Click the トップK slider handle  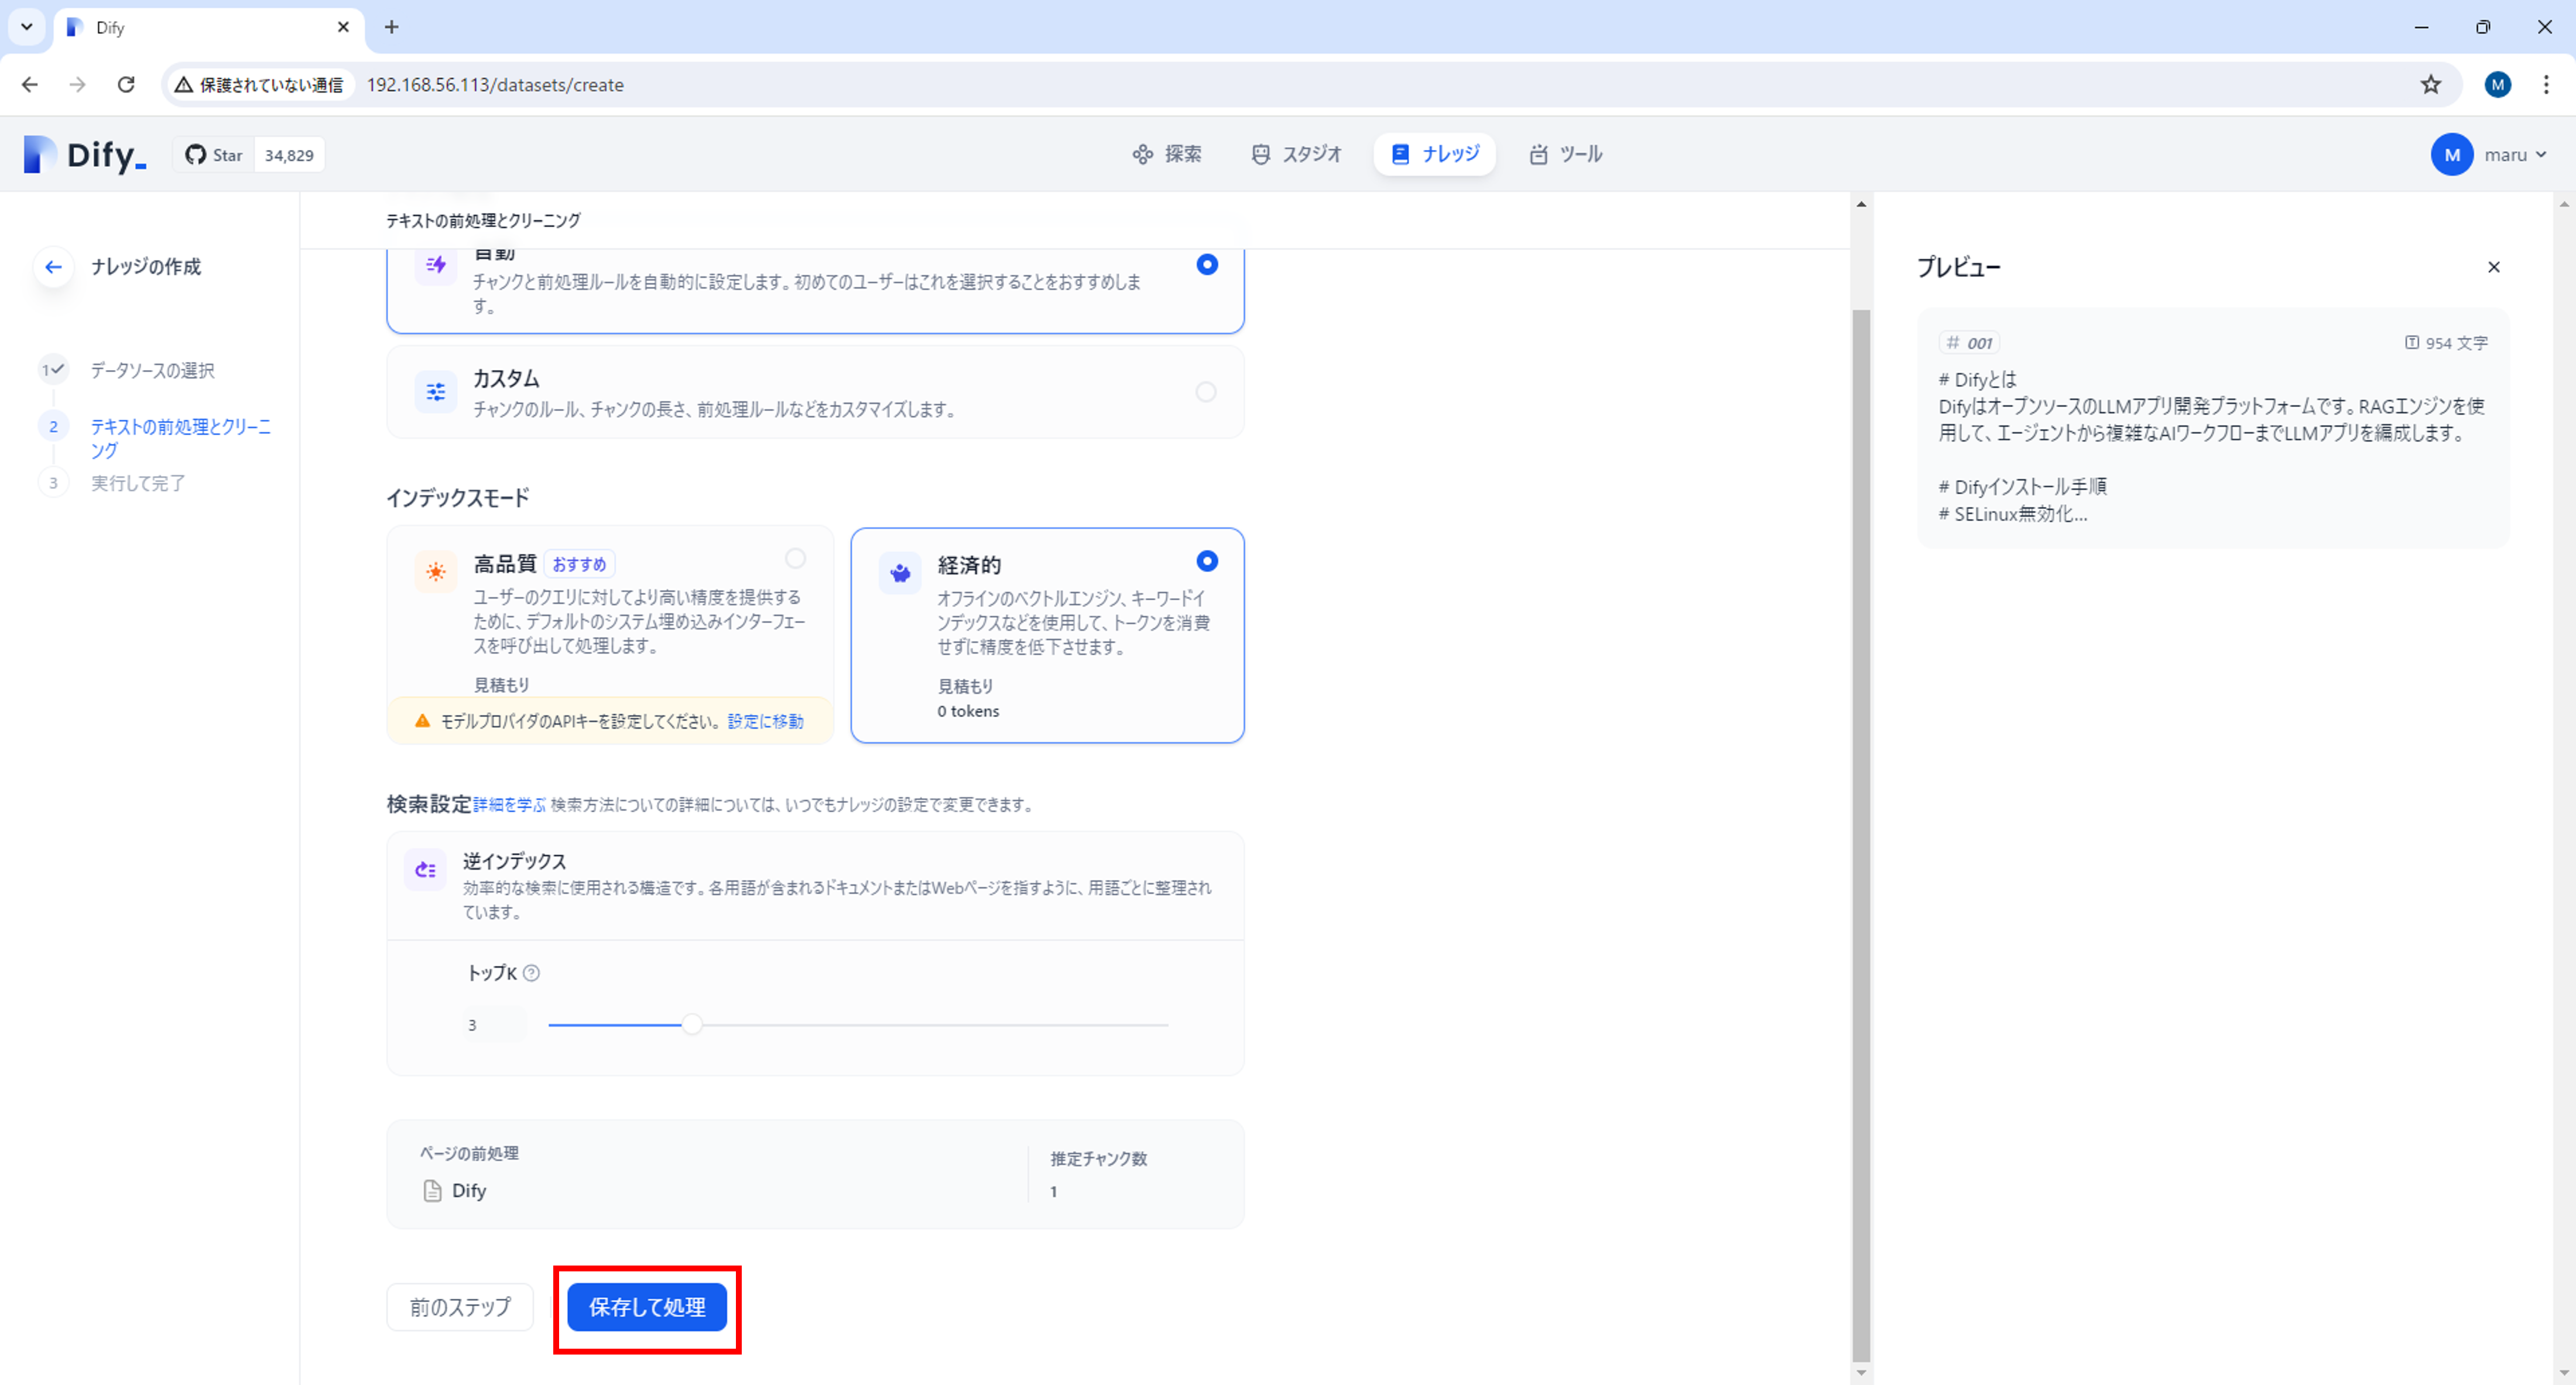point(692,1025)
